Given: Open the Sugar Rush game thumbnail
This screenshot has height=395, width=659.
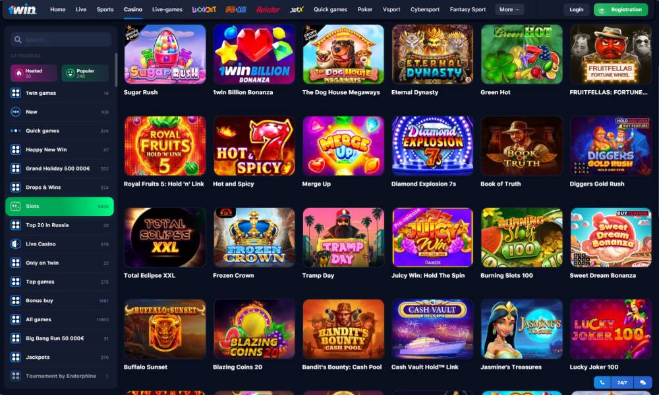Looking at the screenshot, I should (165, 54).
